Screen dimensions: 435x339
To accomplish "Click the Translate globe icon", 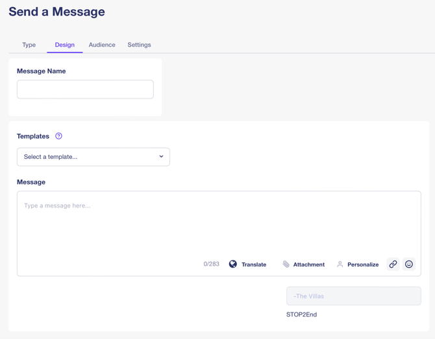I will 233,264.
